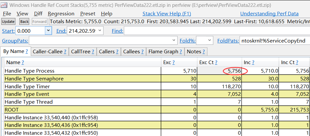Open the File menu
The image size is (310, 136).
tap(7, 14)
